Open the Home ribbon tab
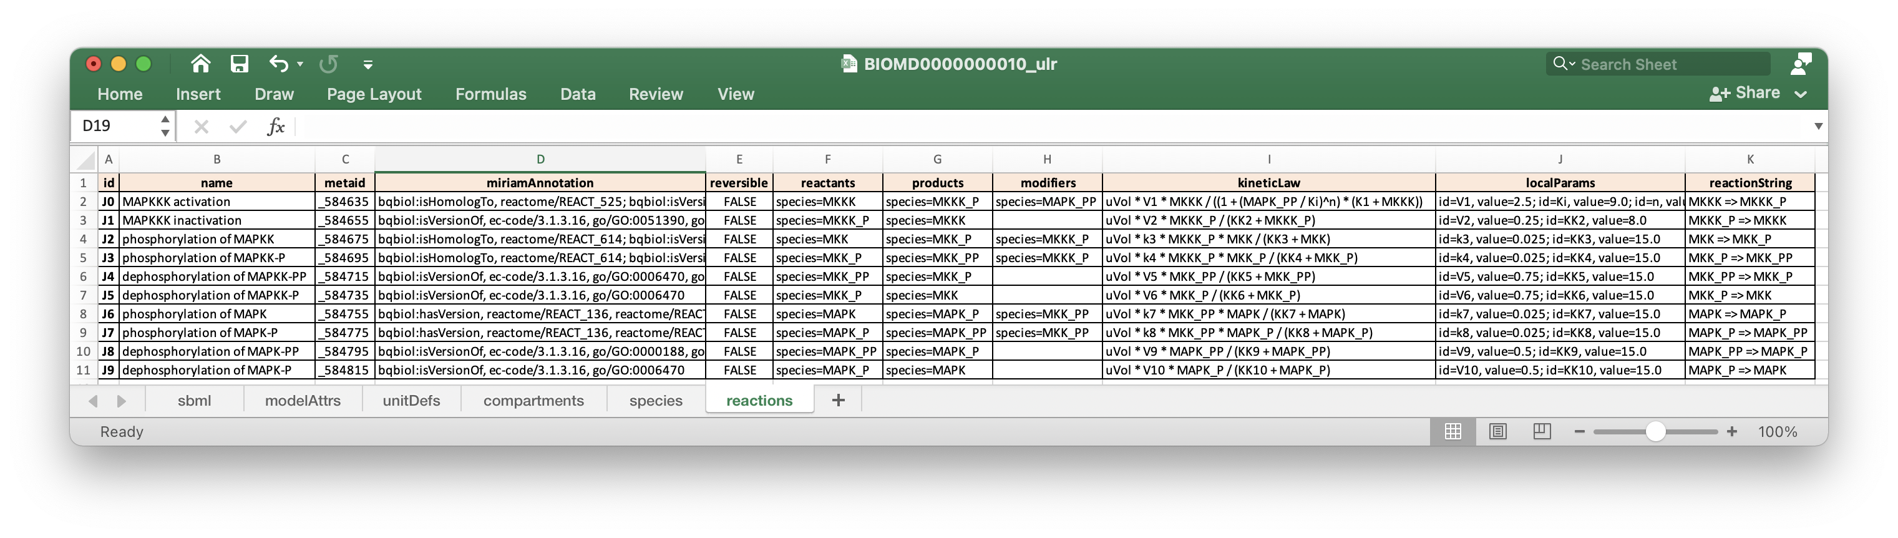This screenshot has width=1898, height=538. pyautogui.click(x=120, y=94)
